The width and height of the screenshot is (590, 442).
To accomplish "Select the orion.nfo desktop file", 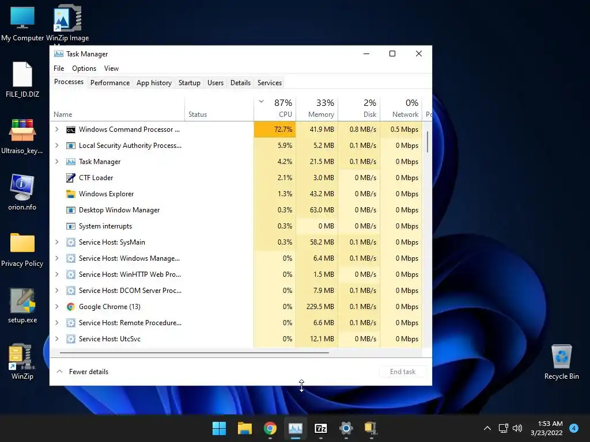I will pyautogui.click(x=22, y=192).
